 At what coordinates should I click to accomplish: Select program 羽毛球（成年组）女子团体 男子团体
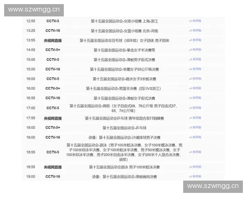[124, 41]
